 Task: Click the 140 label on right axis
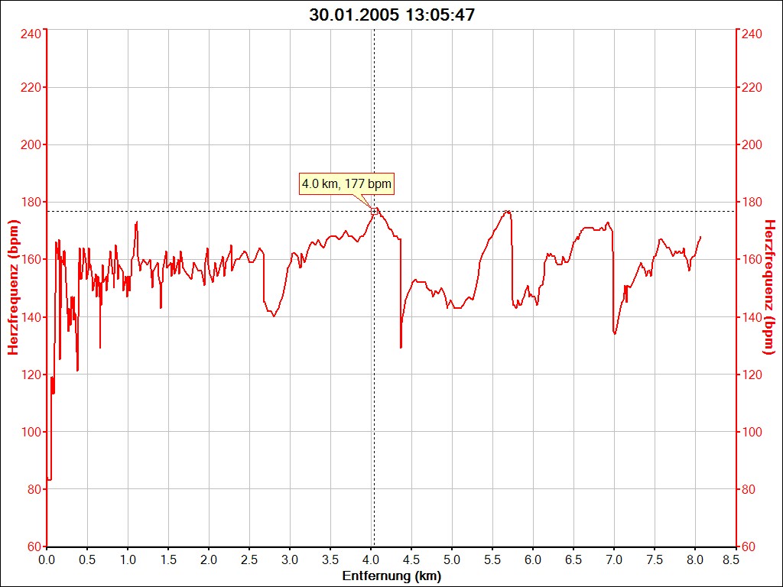pyautogui.click(x=752, y=317)
